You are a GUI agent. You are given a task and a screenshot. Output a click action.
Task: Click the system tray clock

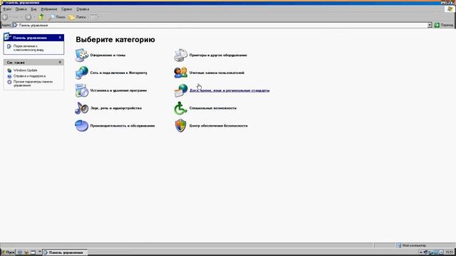[x=449, y=252]
